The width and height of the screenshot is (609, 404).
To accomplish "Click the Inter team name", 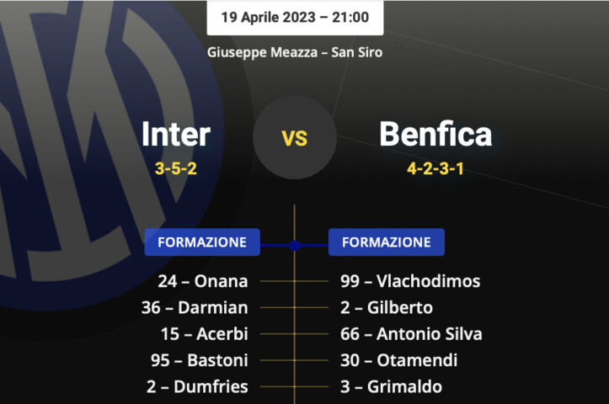I will 176,134.
